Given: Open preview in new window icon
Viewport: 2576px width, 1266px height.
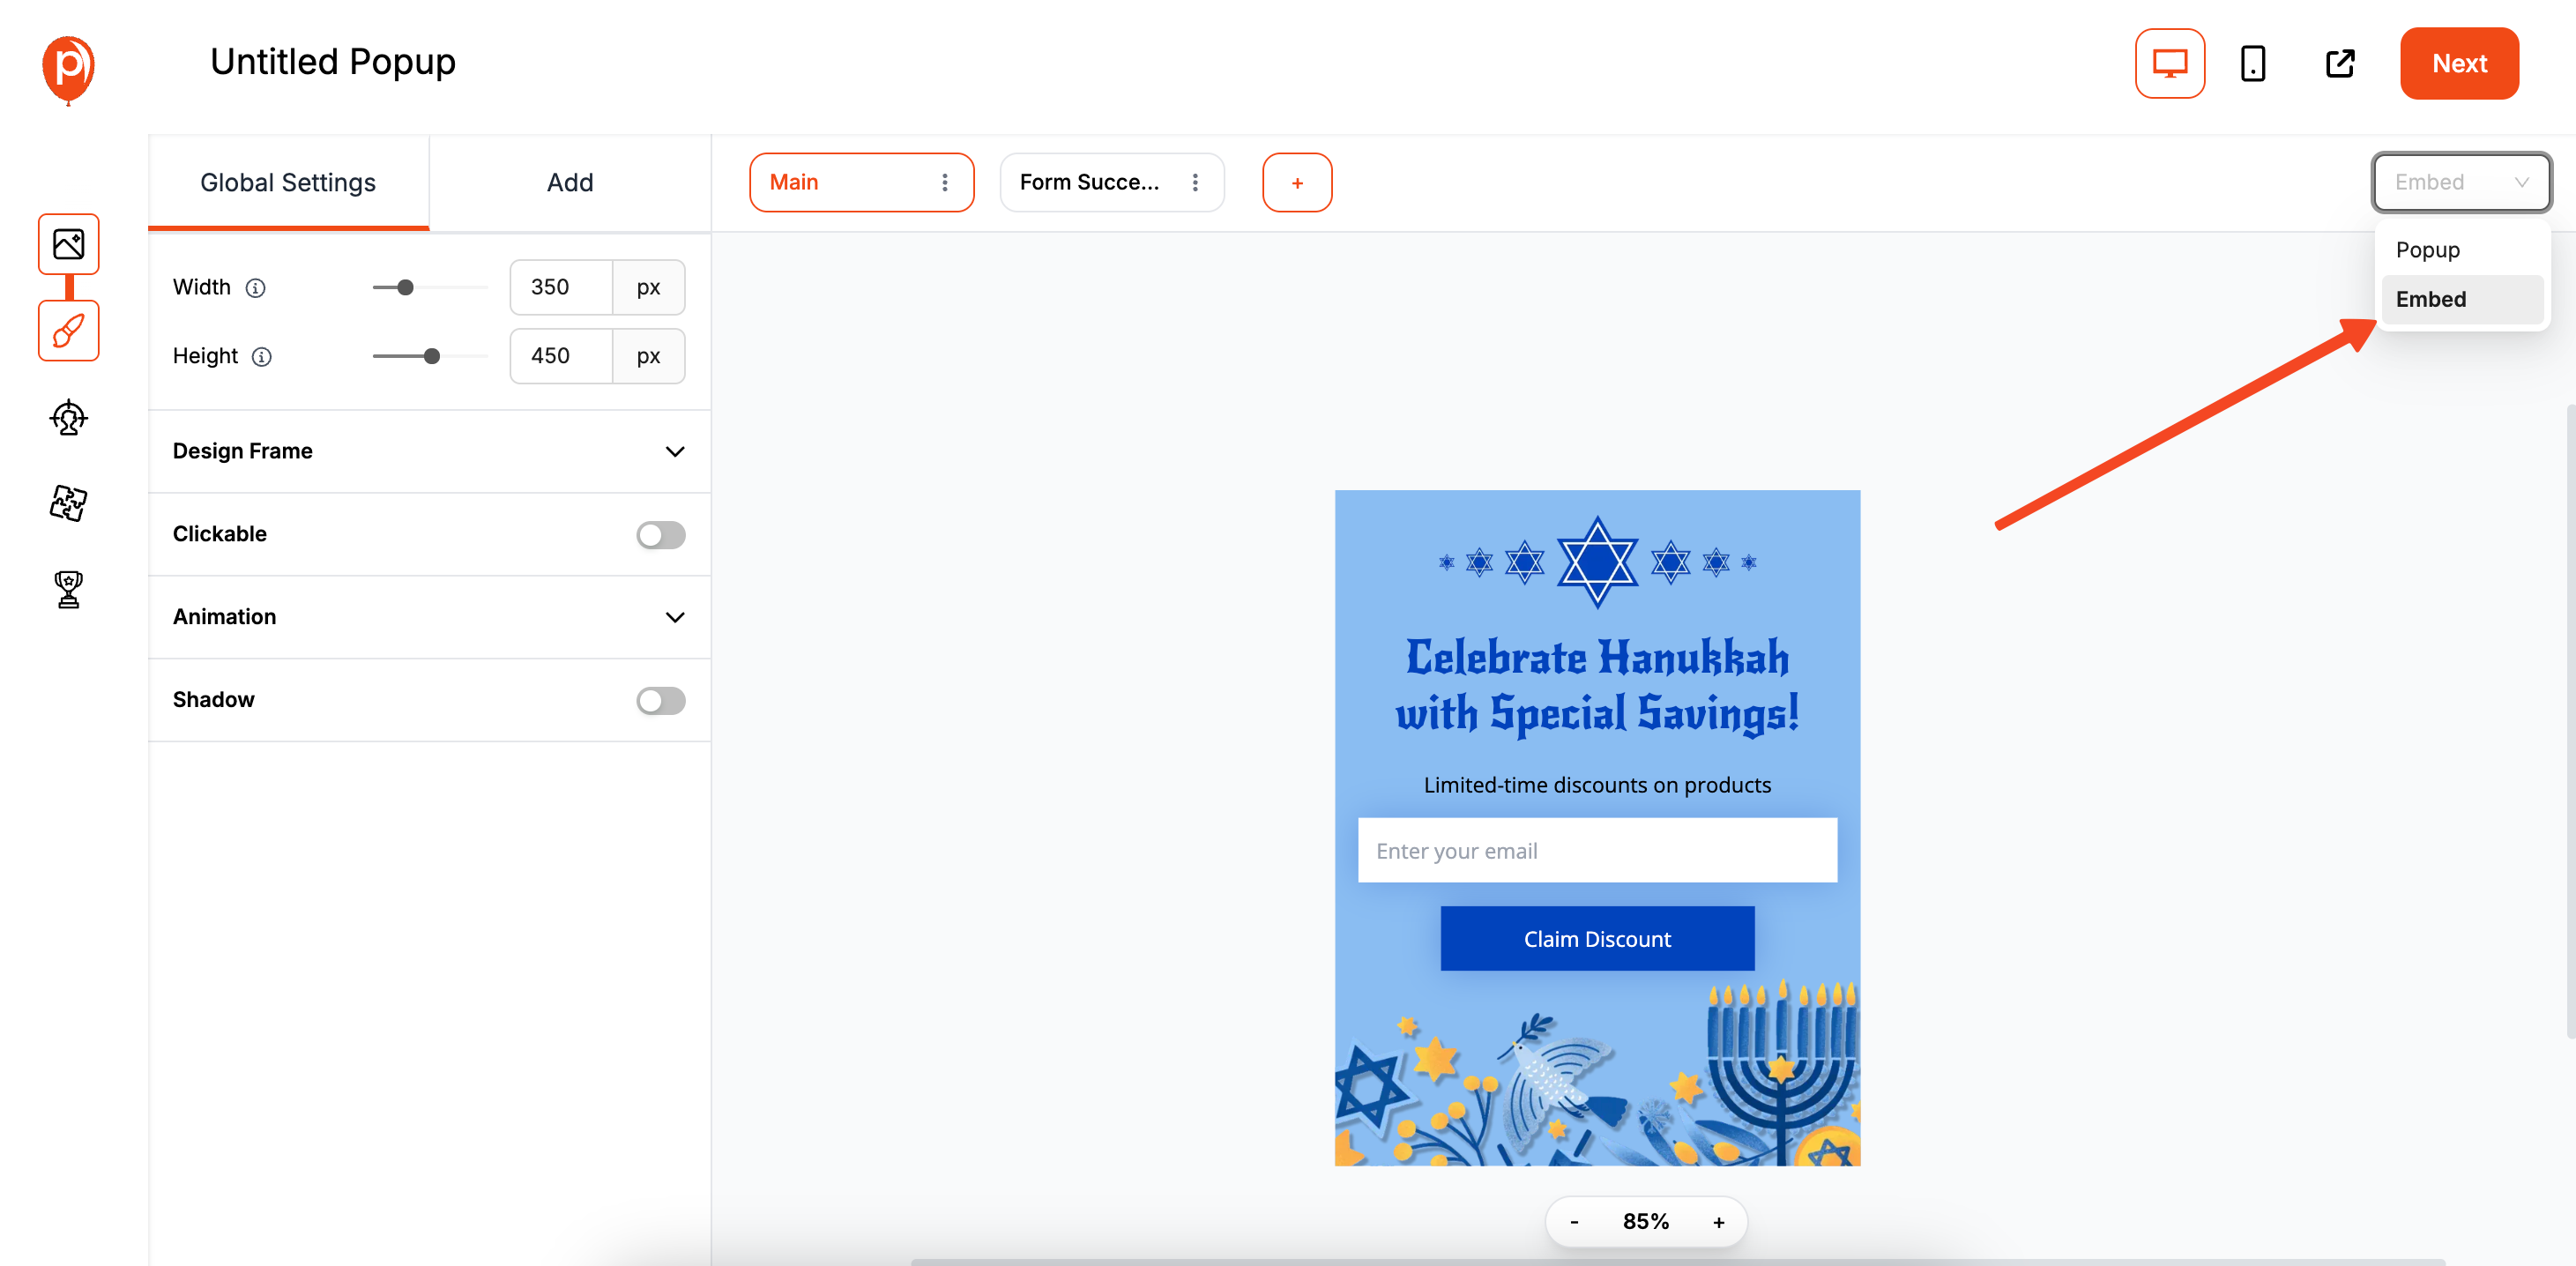Looking at the screenshot, I should click(2340, 63).
